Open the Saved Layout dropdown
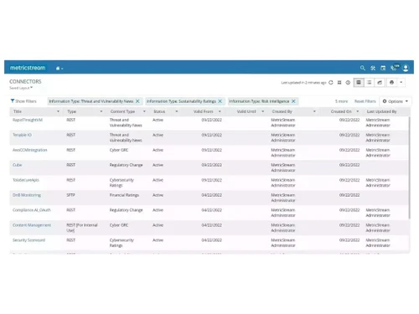Viewport: 419px width, 314px height. (21, 88)
